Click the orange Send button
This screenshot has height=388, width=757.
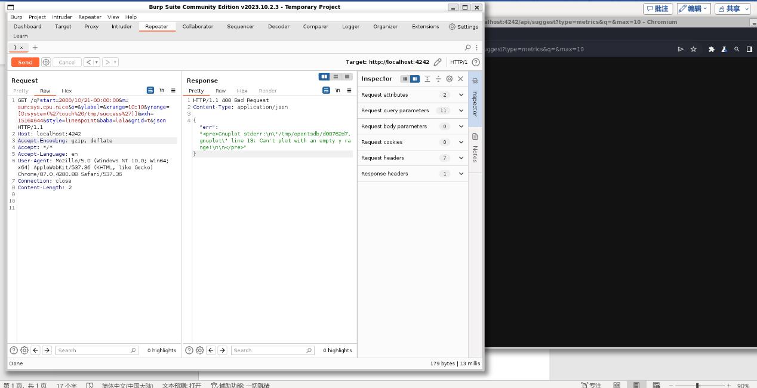(x=25, y=62)
